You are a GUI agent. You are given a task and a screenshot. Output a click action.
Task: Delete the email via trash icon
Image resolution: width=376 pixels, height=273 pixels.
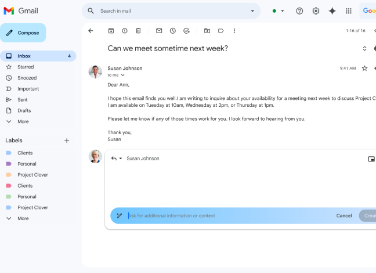138,31
